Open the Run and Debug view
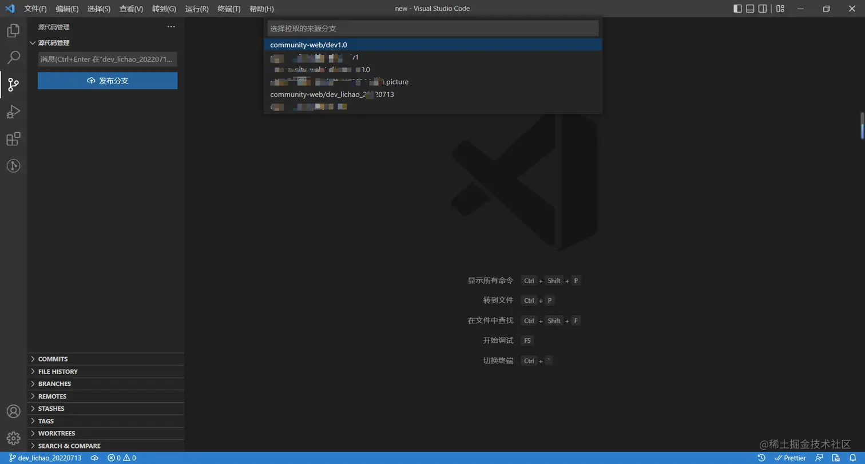This screenshot has width=865, height=464. 13,112
